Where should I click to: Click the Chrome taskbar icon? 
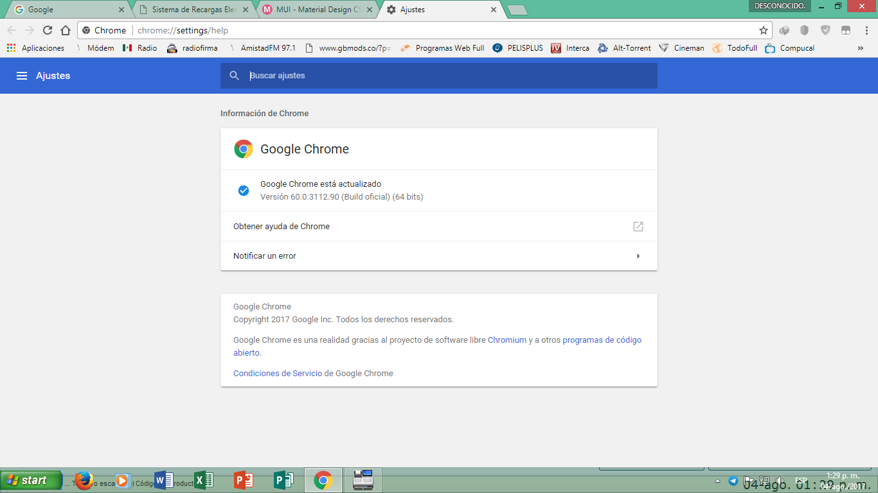(x=323, y=480)
